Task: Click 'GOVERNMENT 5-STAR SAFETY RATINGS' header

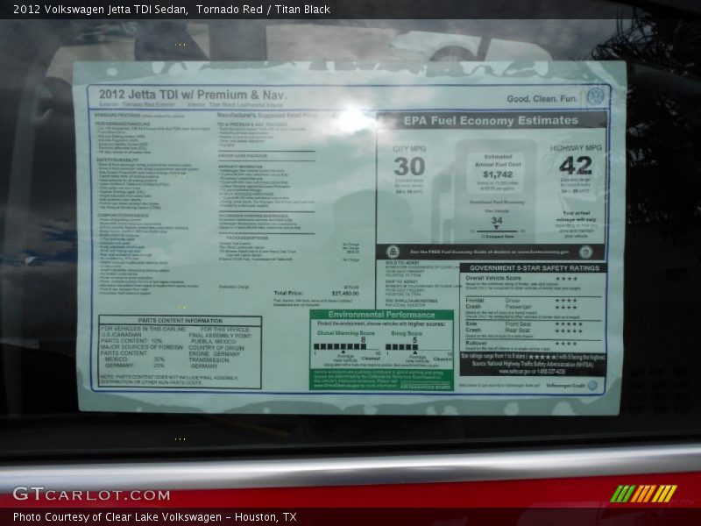Action: (x=535, y=268)
